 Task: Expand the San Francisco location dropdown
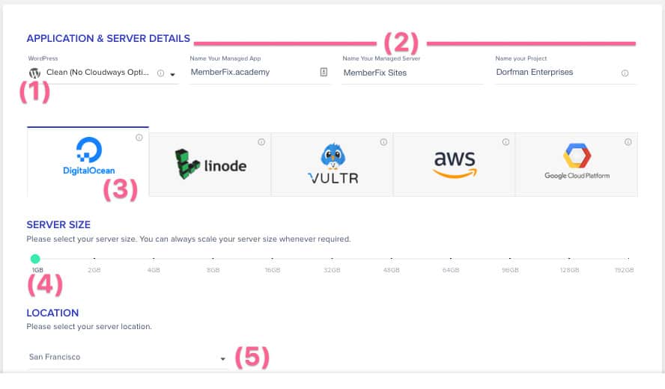tap(222, 359)
